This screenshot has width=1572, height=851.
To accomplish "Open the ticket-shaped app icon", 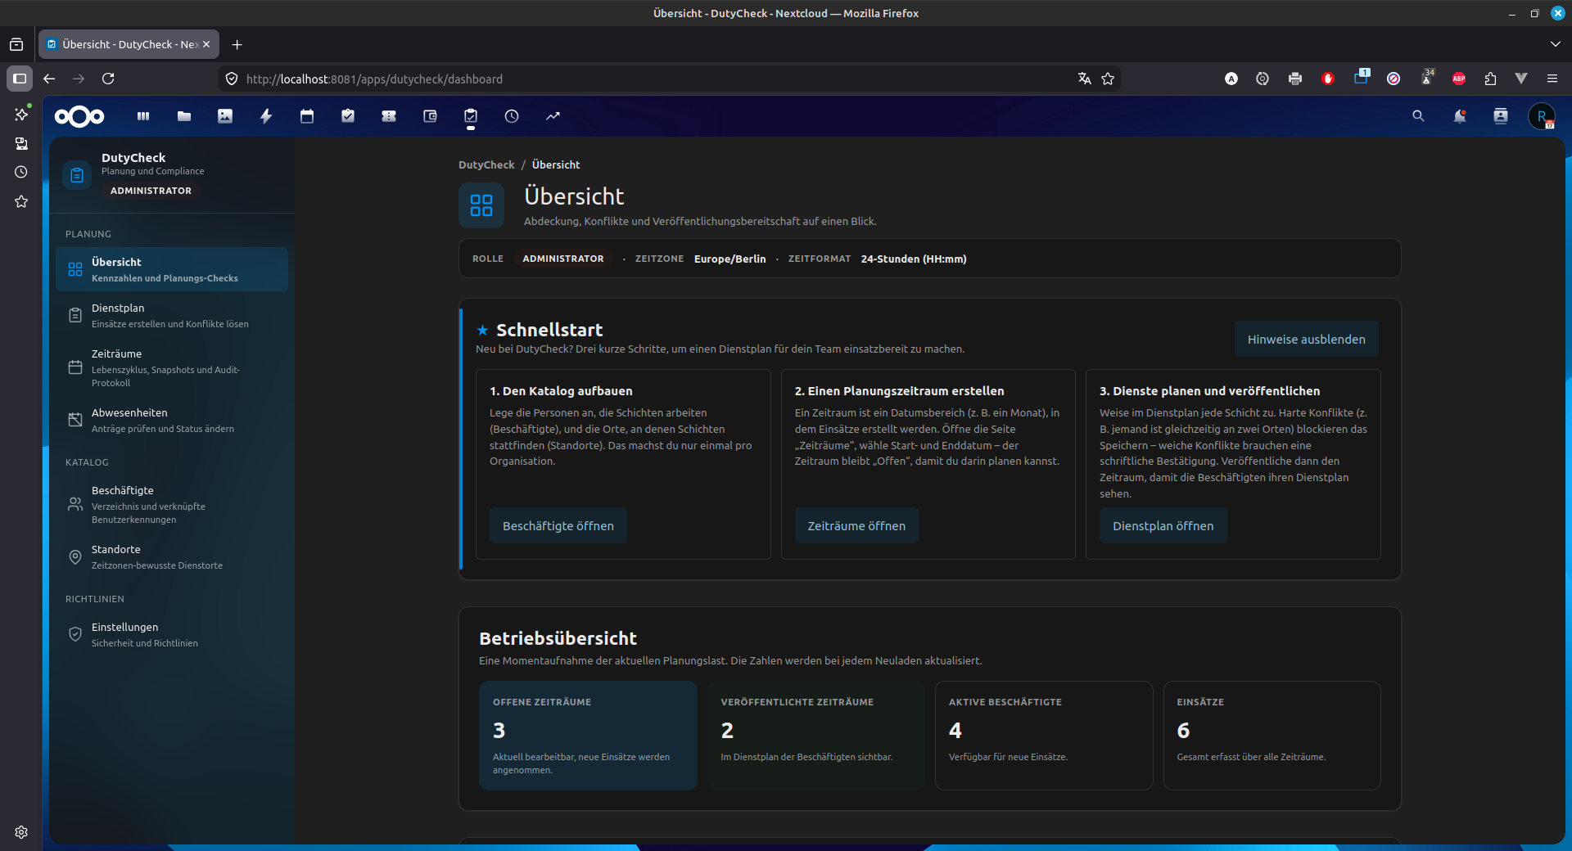I will click(389, 116).
